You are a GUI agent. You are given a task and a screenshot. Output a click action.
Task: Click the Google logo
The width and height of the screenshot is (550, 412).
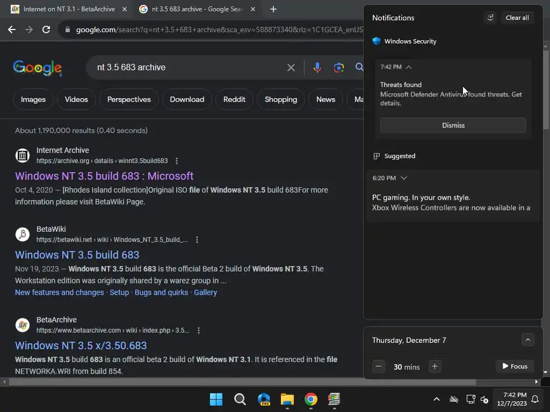pos(38,68)
